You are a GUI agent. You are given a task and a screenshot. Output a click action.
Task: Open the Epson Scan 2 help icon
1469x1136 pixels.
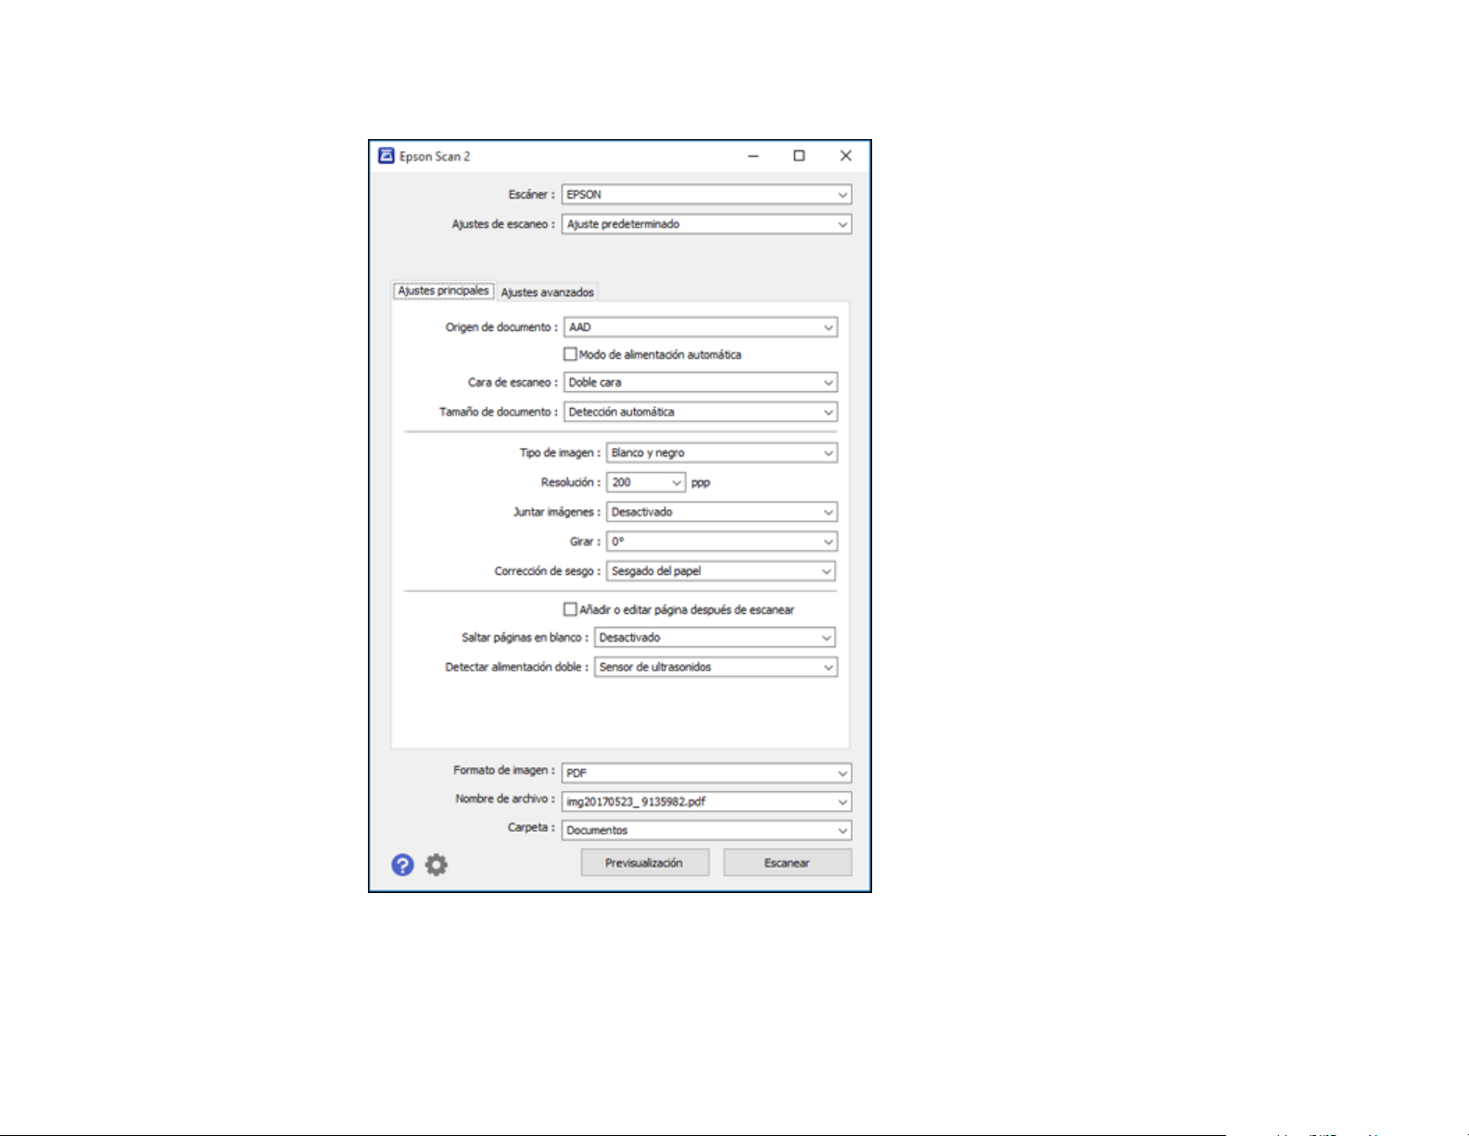tap(402, 865)
